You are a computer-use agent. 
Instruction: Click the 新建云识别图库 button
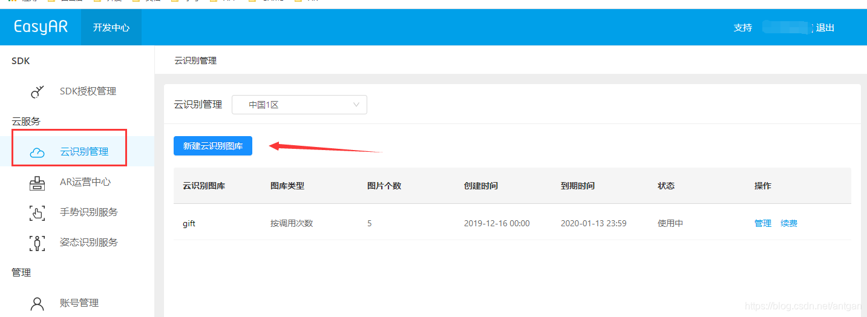[213, 146]
